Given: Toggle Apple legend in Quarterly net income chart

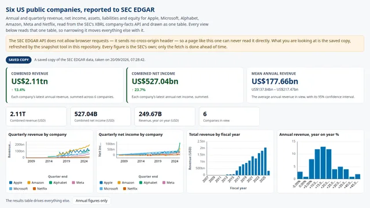Looking at the screenshot, I should 106,183.
